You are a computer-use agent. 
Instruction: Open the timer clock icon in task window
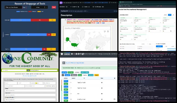tap(62, 54)
